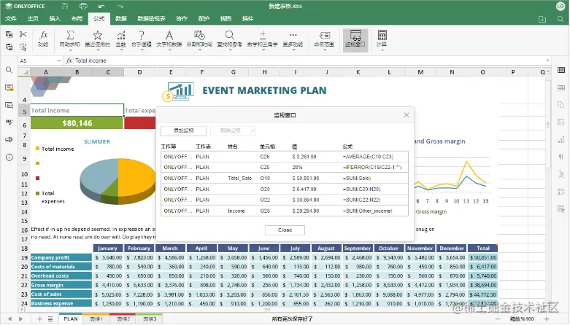This screenshot has height=325, width=570.
Task: Open the Search panel from the left sidebar
Action: (x=9, y=70)
